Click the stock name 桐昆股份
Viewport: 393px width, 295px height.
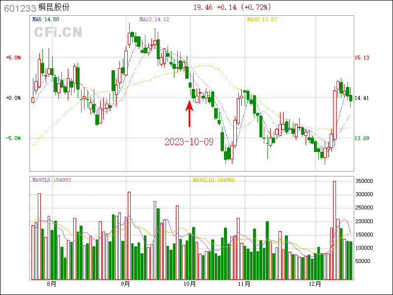click(x=54, y=7)
